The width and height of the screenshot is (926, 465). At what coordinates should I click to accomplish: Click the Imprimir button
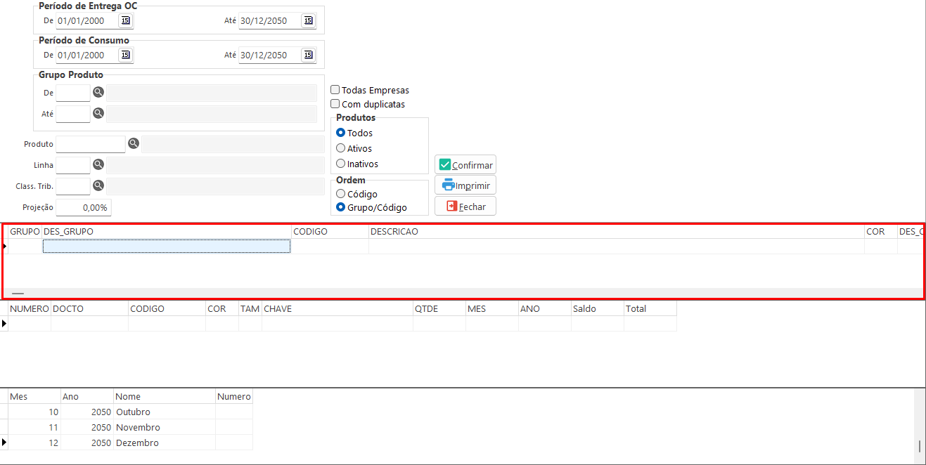coord(465,185)
